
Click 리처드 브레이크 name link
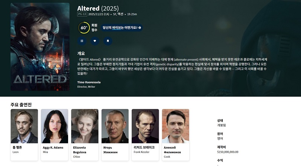(144, 147)
